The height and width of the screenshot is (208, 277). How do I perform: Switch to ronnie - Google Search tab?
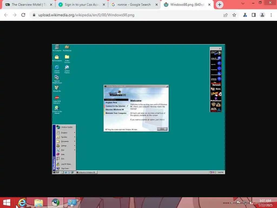point(134,5)
